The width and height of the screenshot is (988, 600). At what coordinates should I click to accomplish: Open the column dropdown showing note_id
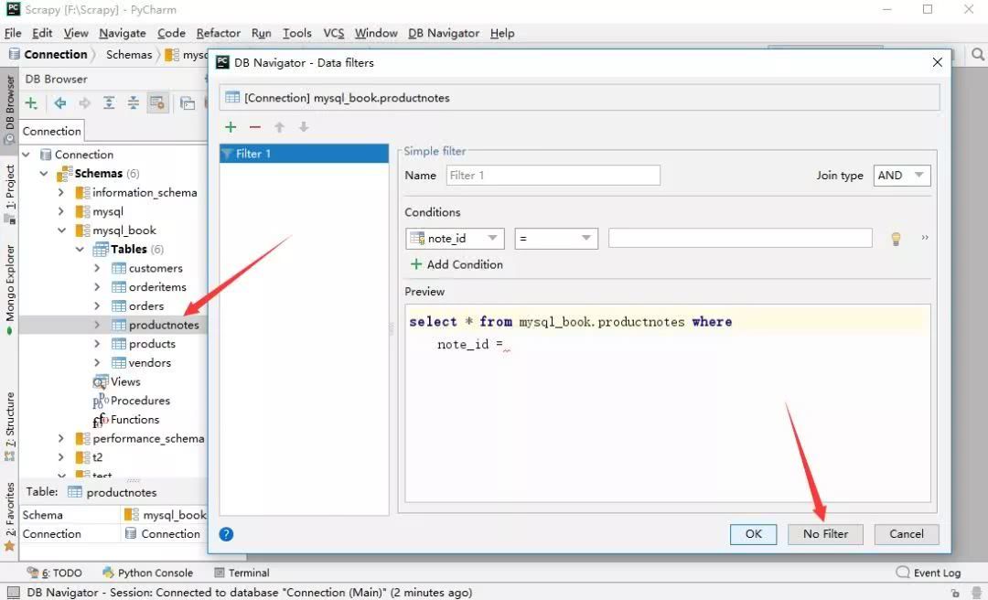[455, 238]
